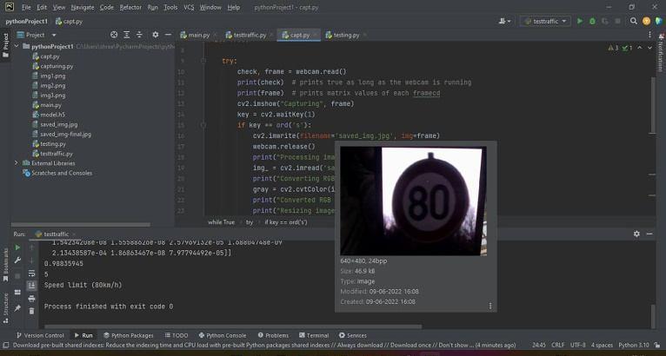Toggle scroll to end in Run console
Screen dimensions: 666x356
point(32,285)
